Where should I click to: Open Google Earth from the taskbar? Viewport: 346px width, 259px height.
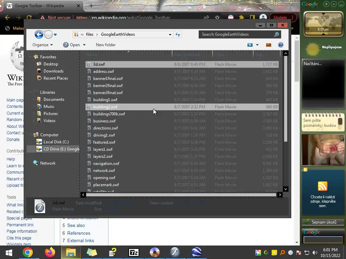coord(196,252)
